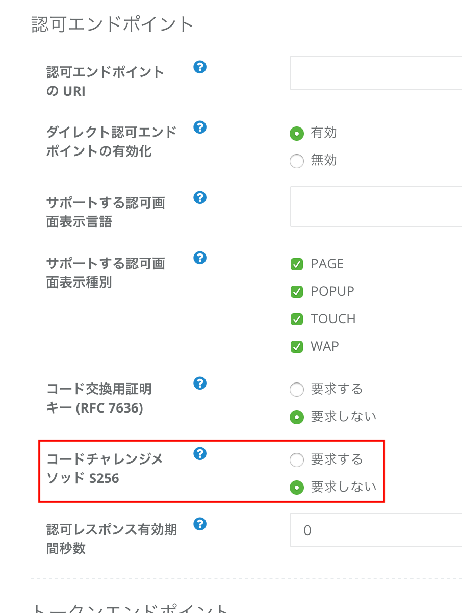Choose 要求する for コード交換用証明キー (RFC 7636)

(x=297, y=390)
